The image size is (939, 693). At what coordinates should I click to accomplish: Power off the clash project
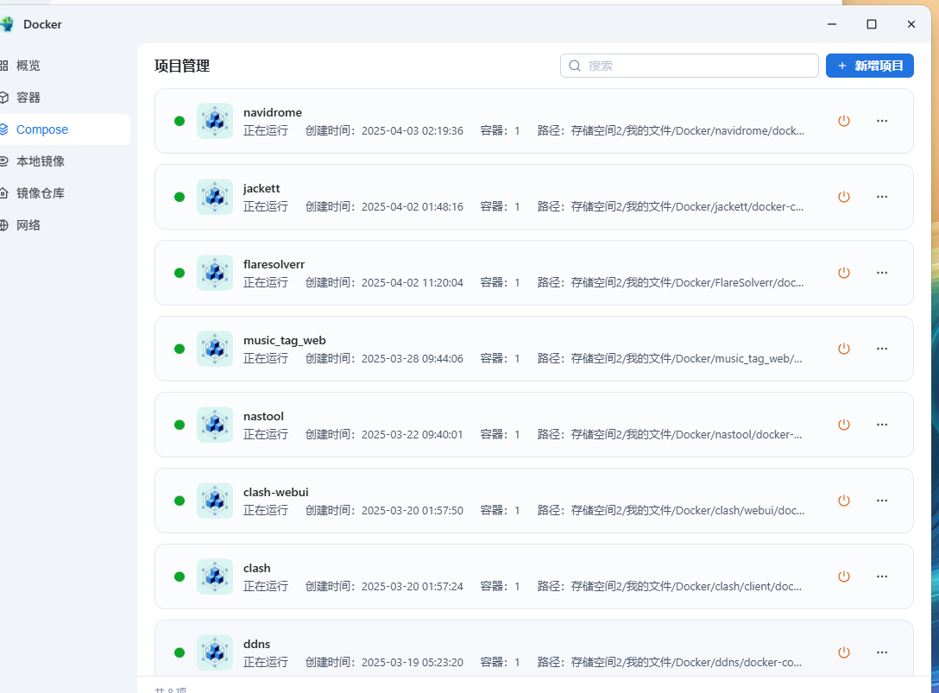[x=844, y=576]
